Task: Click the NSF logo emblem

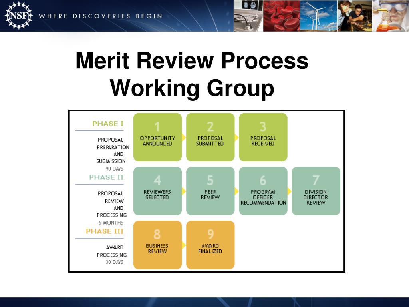Action: pyautogui.click(x=18, y=16)
